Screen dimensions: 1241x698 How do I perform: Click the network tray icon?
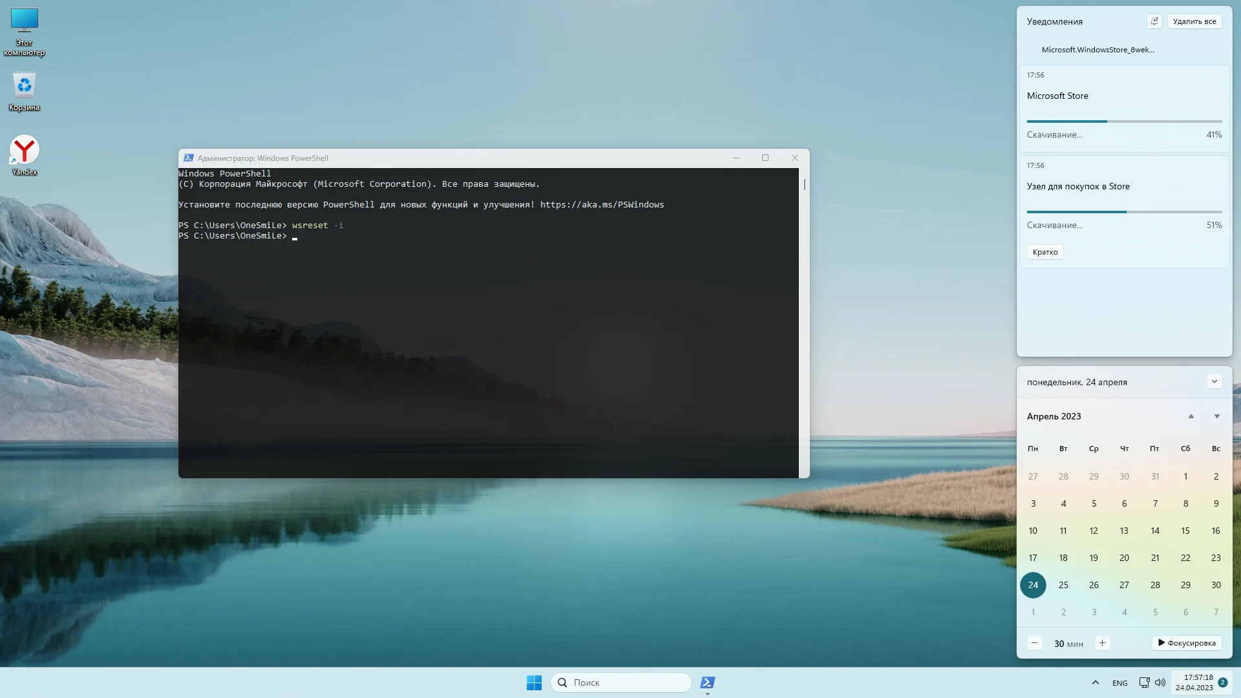tap(1144, 682)
